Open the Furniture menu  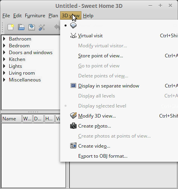(x=35, y=16)
